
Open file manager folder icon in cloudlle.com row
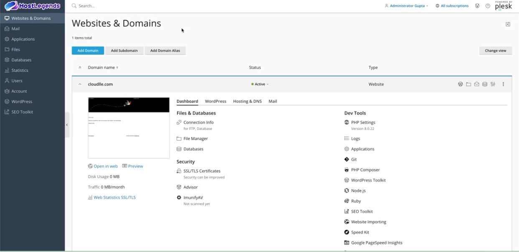coord(468,84)
